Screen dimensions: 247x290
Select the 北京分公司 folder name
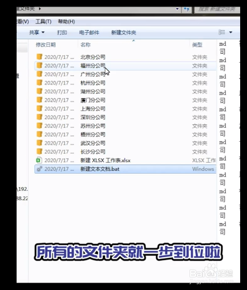point(93,57)
